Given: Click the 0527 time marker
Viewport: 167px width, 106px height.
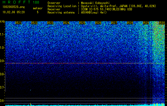Looking at the screenshot, I should click(x=114, y=23).
